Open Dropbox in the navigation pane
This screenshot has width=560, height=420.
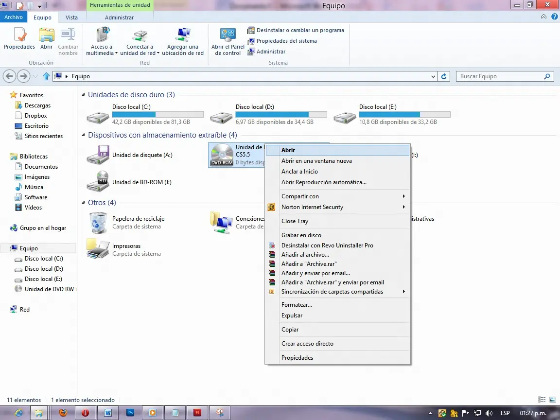pos(31,116)
